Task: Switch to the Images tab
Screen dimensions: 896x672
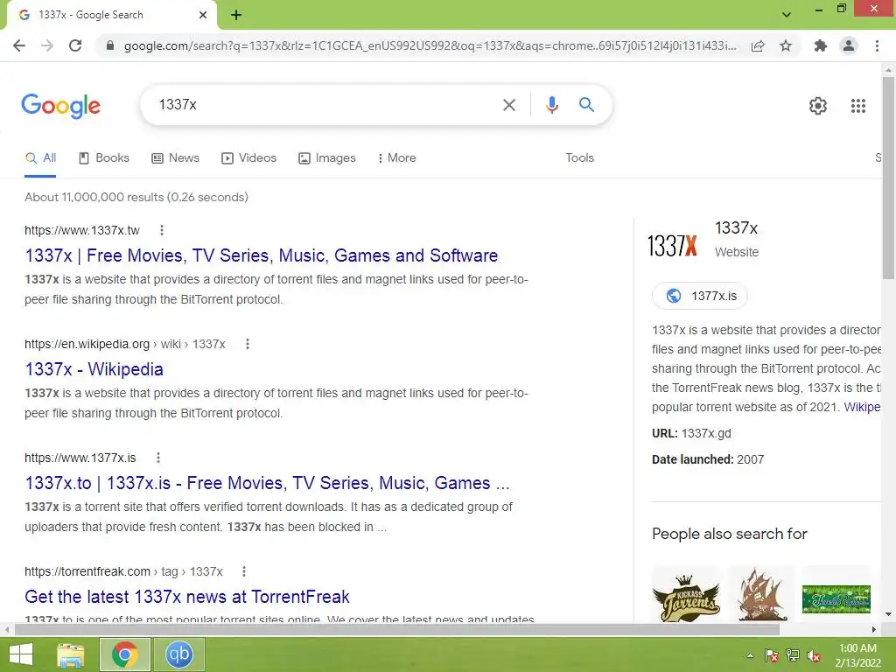Action: coord(327,158)
